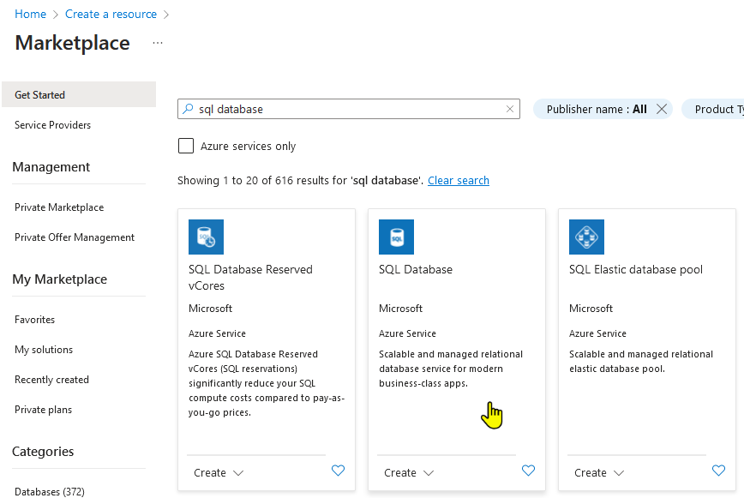The width and height of the screenshot is (744, 498).
Task: Click the search magnifier icon
Action: click(188, 109)
